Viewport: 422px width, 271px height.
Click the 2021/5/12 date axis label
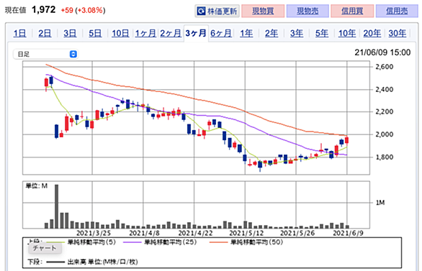246,233
